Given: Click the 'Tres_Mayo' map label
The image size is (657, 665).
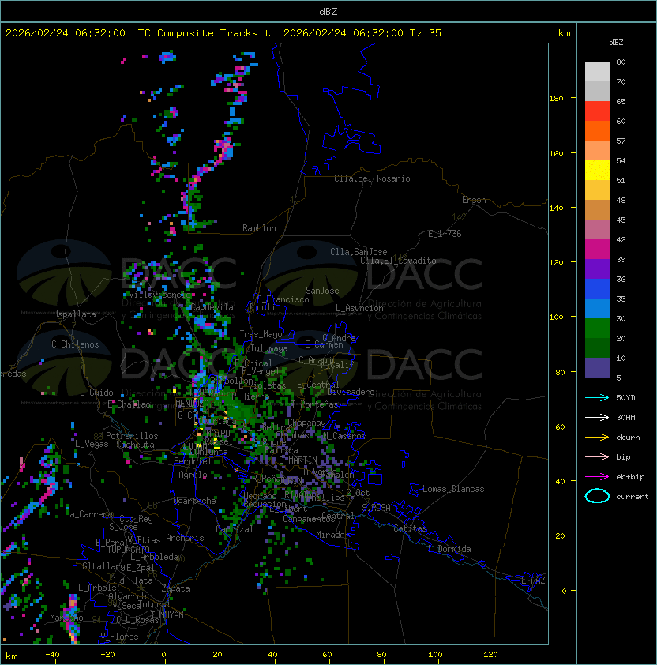Looking at the screenshot, I should [261, 334].
